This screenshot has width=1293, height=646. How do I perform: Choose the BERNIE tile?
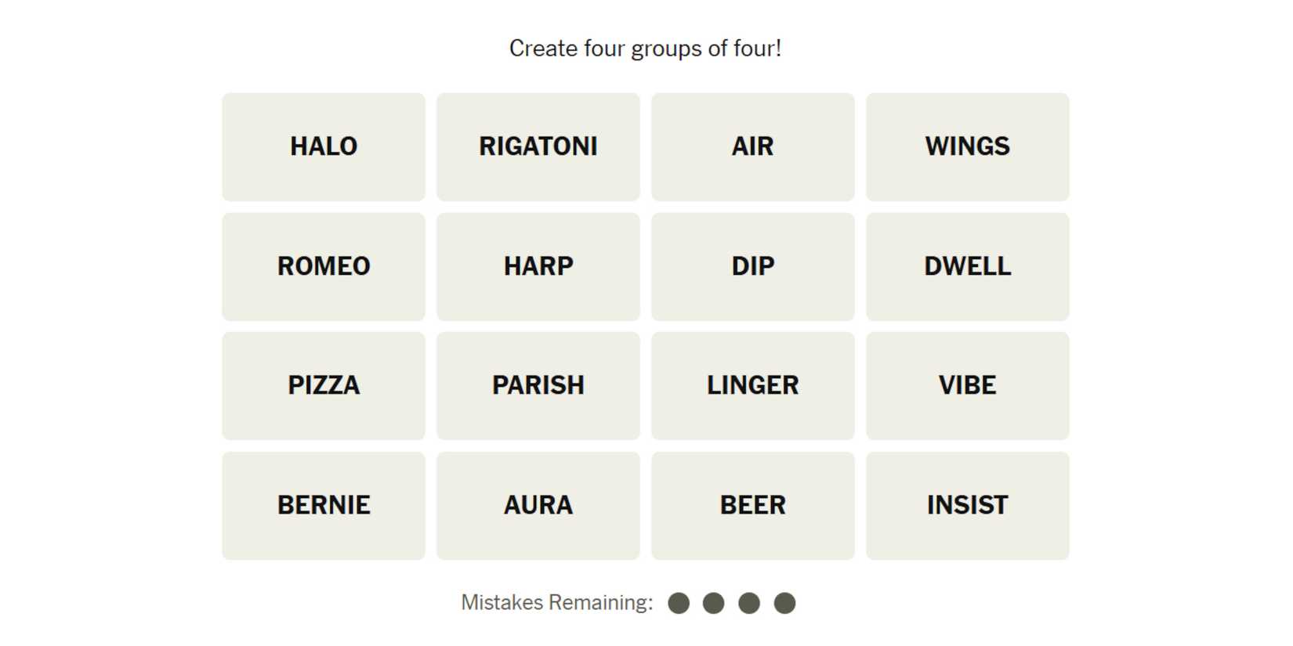tap(324, 505)
